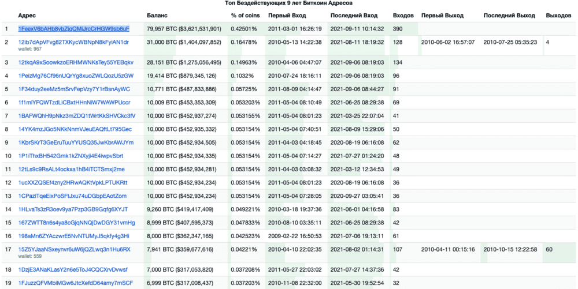Click last input date 2021-08-11 18:19:32
The width and height of the screenshot is (578, 289).
tap(357, 42)
